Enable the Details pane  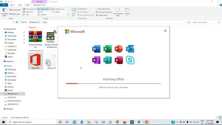(x=15, y=14)
